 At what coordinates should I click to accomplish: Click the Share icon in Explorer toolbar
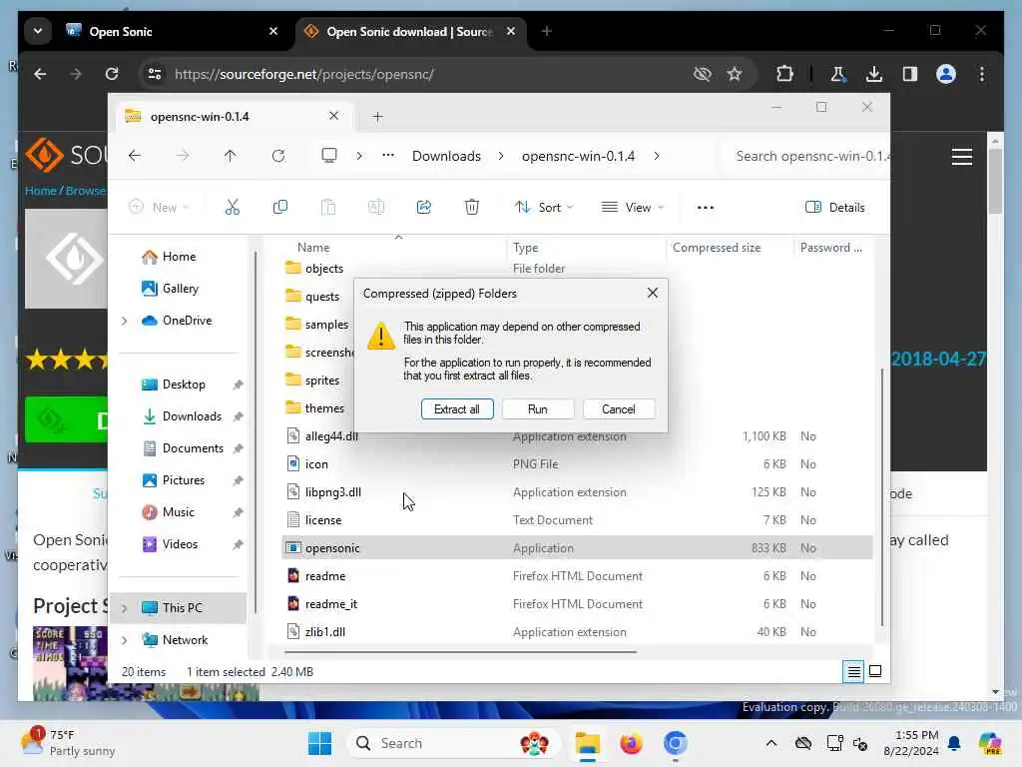click(423, 208)
